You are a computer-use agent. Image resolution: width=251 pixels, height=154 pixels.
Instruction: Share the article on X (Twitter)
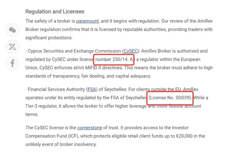pyautogui.click(x=12, y=47)
